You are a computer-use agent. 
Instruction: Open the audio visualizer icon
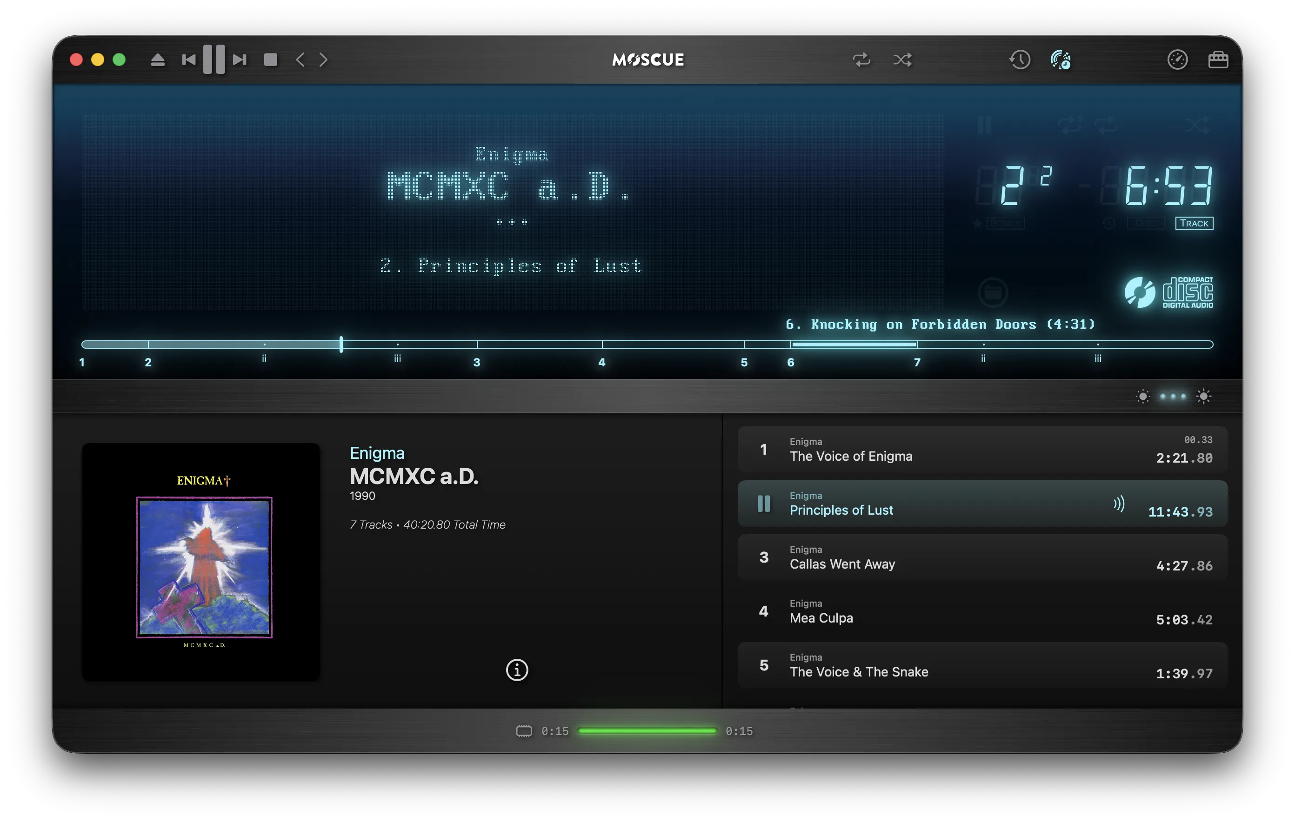1061,60
